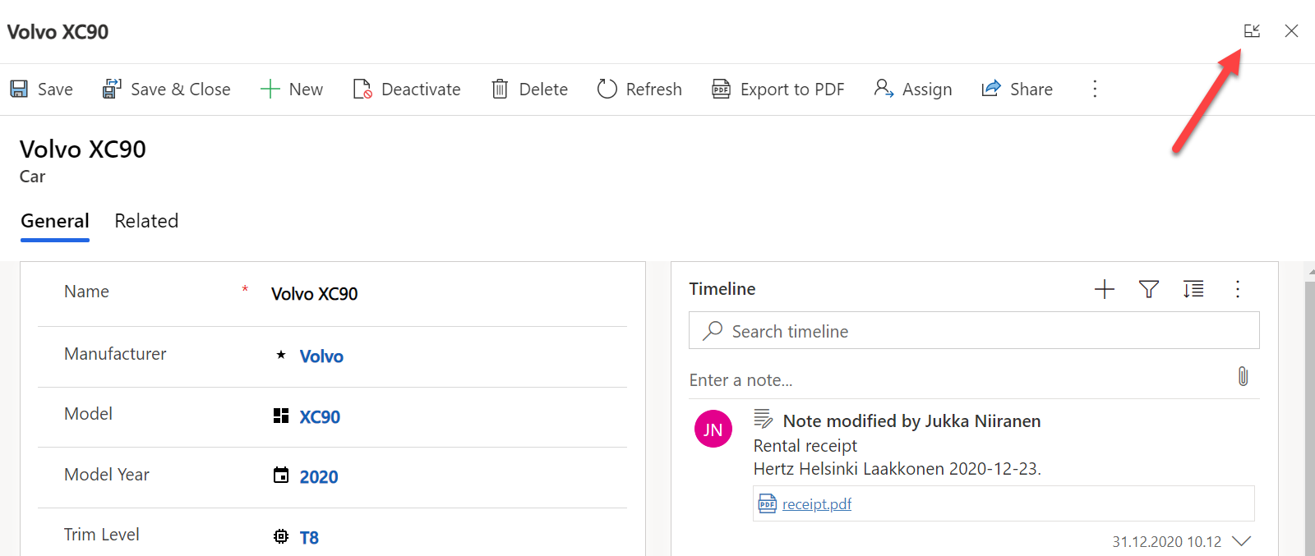This screenshot has width=1315, height=556.
Task: Open the XC90 model lookup link
Action: 320,417
